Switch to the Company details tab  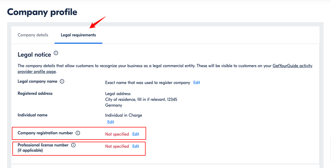click(33, 35)
